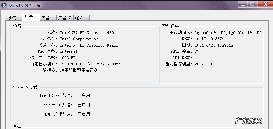Click driver date 2014/4/24 4:38:43
Viewport: 273px width, 129px height.
[214, 45]
